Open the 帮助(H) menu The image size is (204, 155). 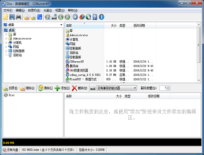72,11
